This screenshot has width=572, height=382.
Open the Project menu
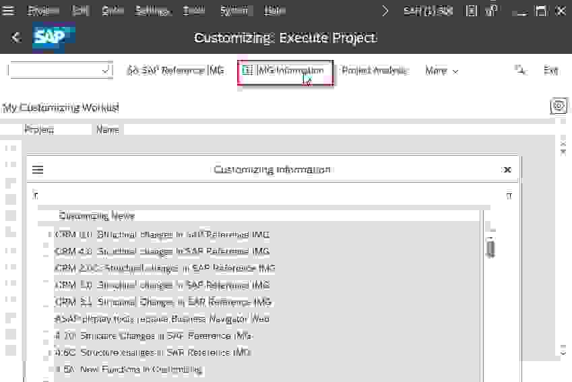pos(43,11)
